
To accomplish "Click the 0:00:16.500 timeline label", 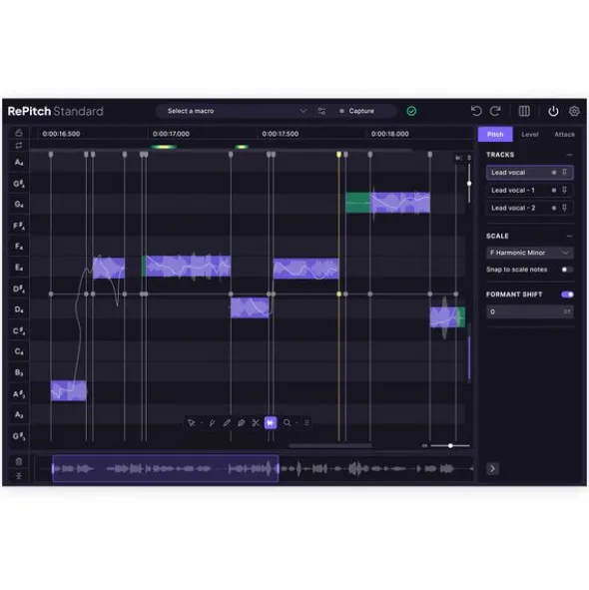I will click(x=61, y=134).
